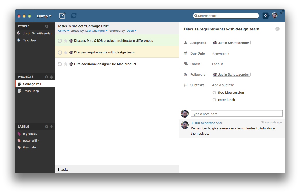Click the free idea session subtask text
Image resolution: width=300 pixels, height=194 pixels.
231,93
